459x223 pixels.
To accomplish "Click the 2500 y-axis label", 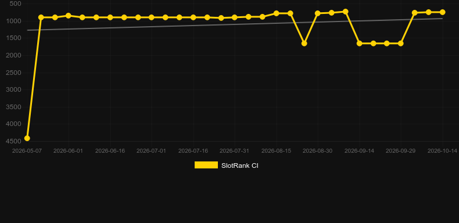I will (14, 73).
